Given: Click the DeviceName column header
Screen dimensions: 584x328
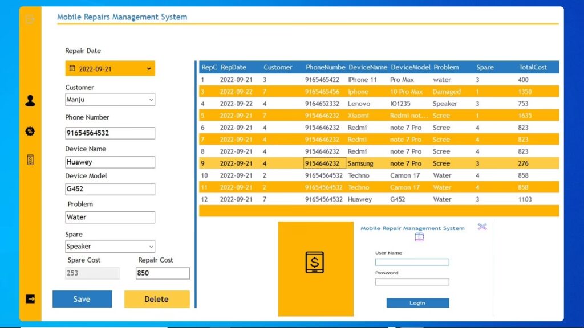Looking at the screenshot, I should [367, 67].
